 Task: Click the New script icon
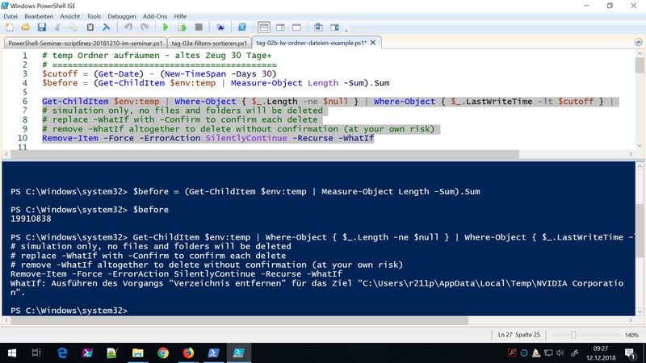click(10, 27)
